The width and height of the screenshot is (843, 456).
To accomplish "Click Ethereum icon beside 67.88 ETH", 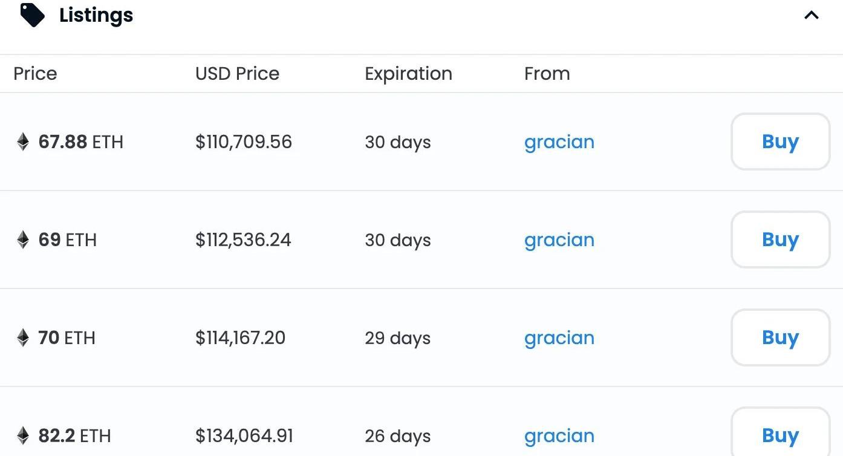I will click(23, 142).
